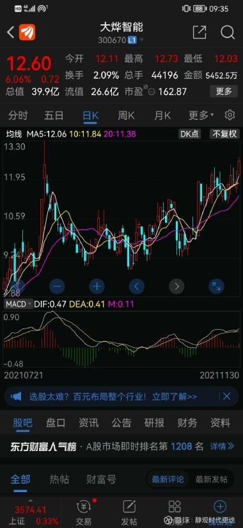Tap the ranking number 1208
This screenshot has width=243, height=528.
coord(182,447)
